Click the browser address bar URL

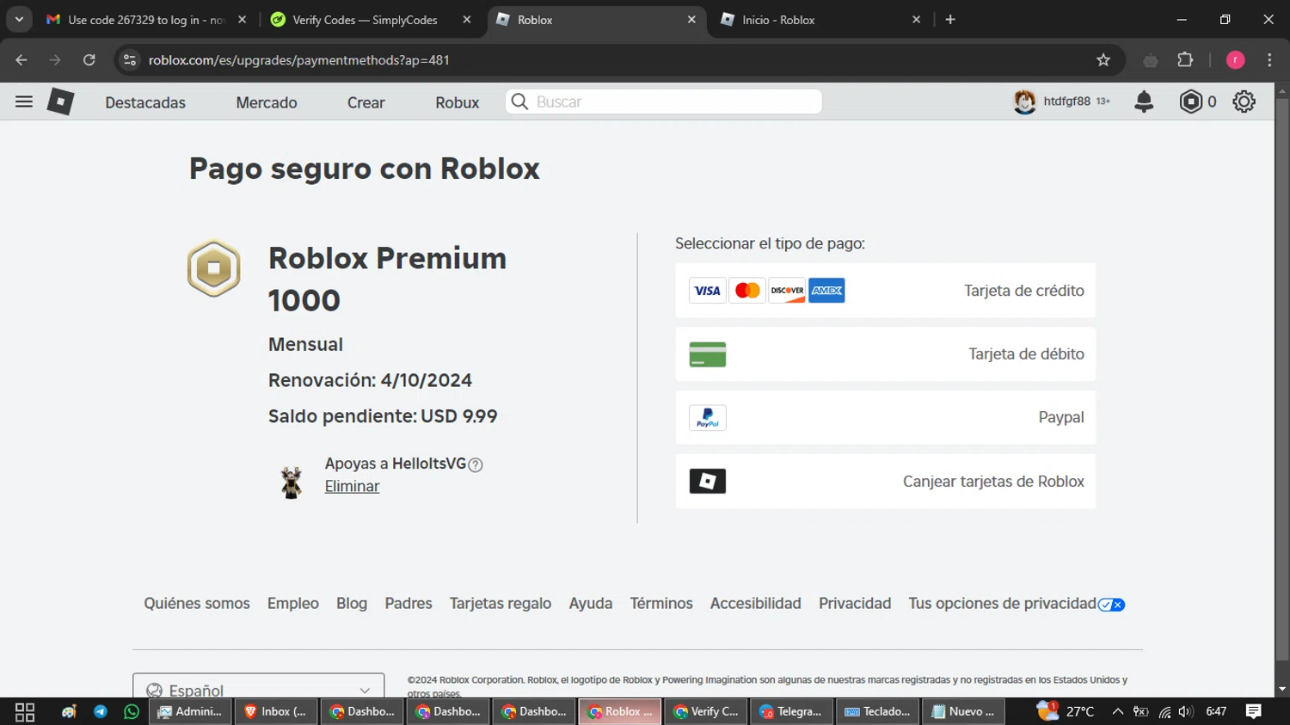coord(299,60)
